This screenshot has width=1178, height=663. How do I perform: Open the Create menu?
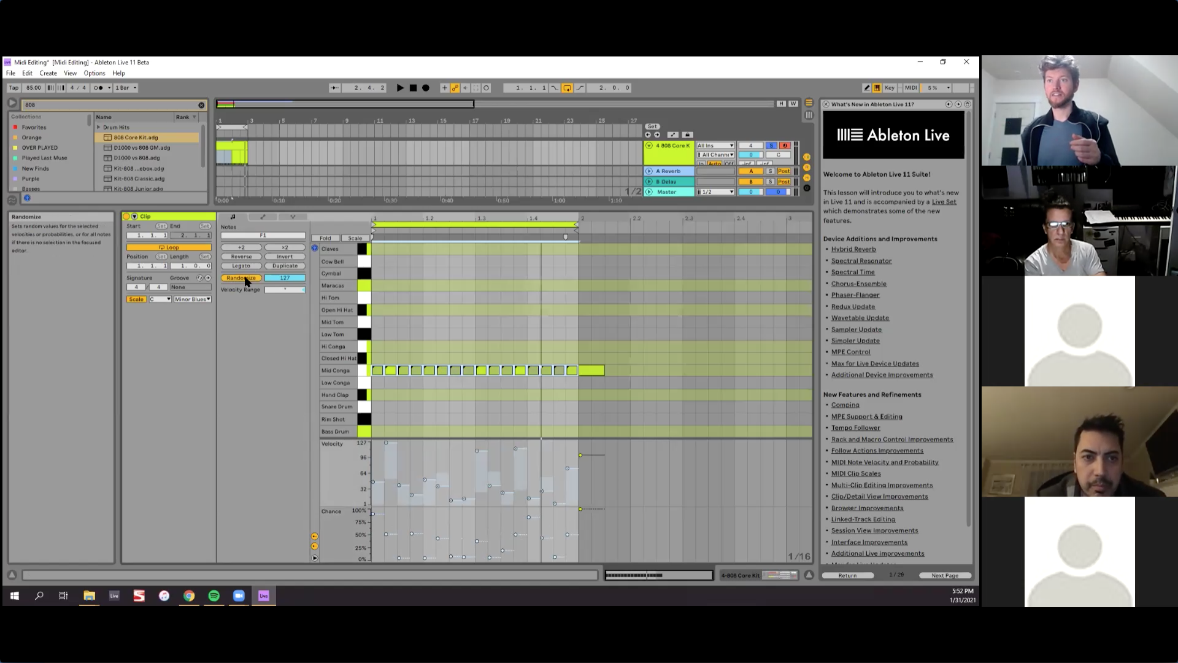pos(48,73)
